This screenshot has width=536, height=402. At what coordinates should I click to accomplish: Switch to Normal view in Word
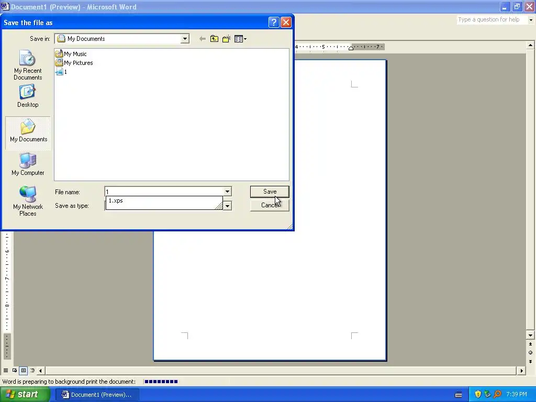(6, 371)
